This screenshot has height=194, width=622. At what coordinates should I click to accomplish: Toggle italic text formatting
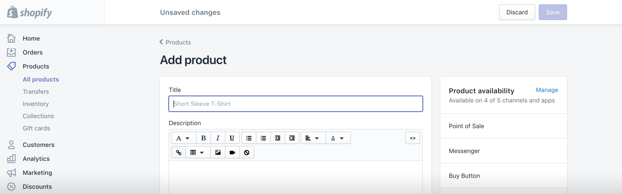coord(218,138)
